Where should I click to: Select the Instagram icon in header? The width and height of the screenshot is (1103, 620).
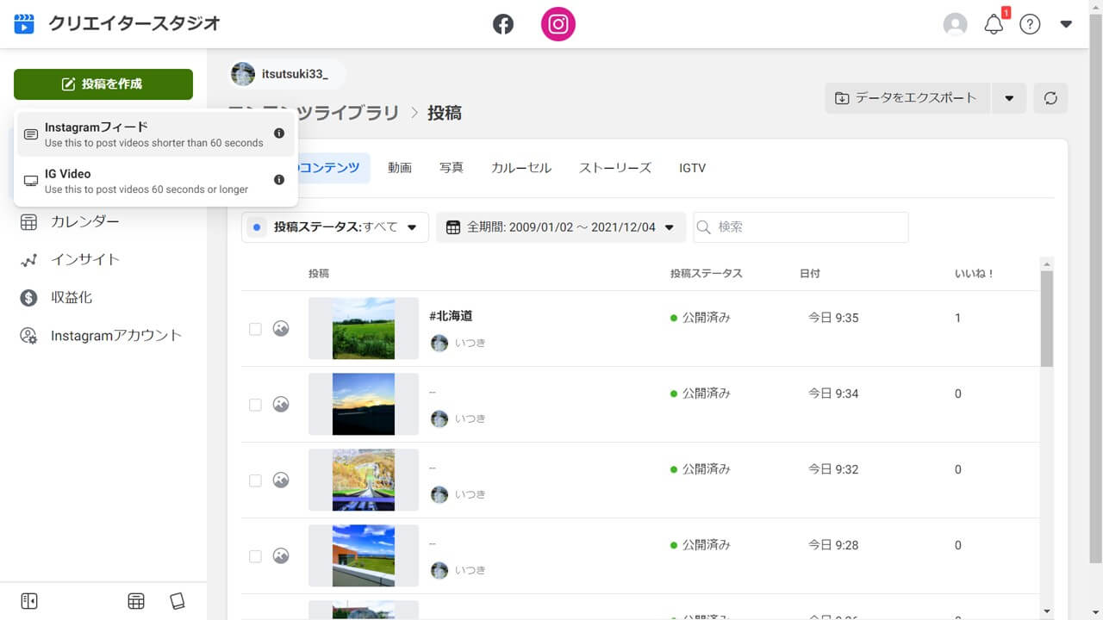tap(558, 24)
